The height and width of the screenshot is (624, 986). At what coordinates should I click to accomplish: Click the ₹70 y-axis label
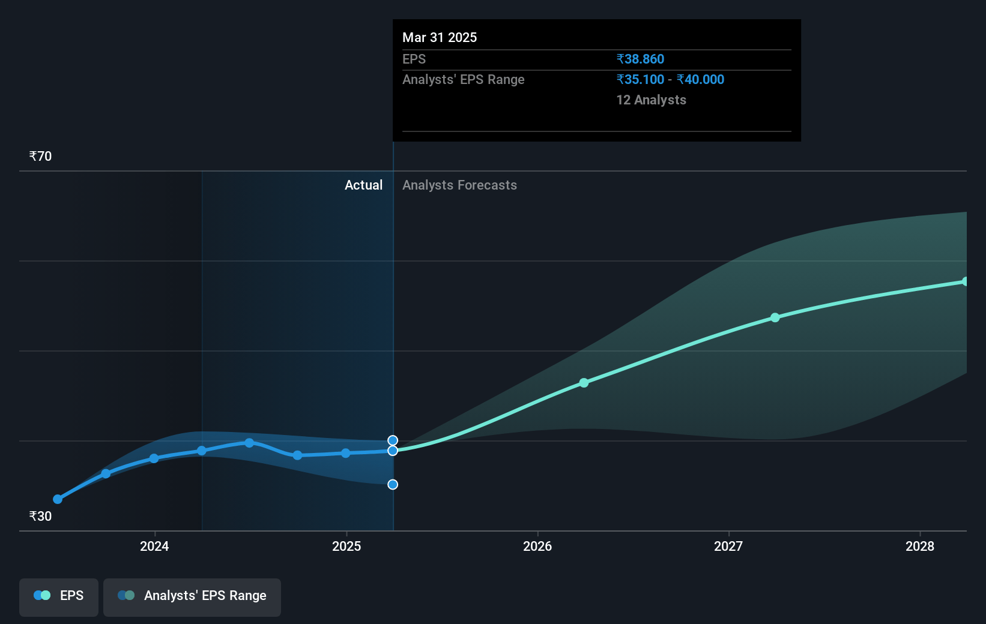40,157
